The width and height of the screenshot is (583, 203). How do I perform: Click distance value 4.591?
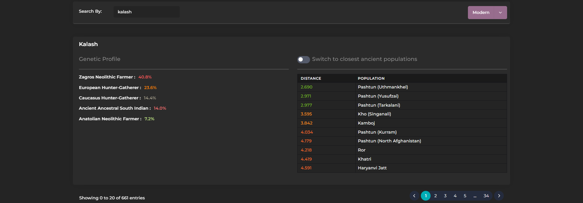pos(306,168)
